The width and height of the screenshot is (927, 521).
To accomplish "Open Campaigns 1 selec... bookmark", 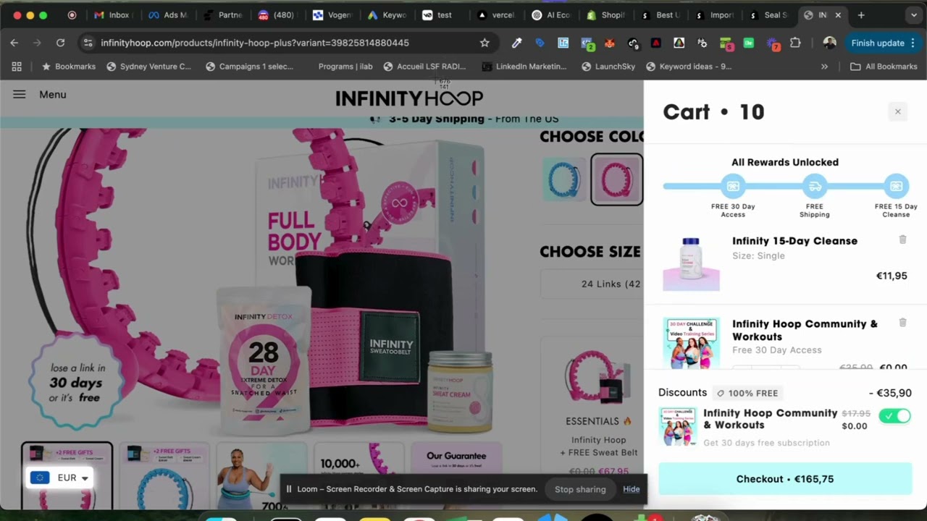I will click(250, 67).
